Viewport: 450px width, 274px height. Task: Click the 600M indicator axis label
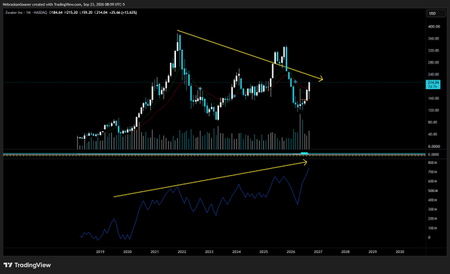tap(433, 181)
